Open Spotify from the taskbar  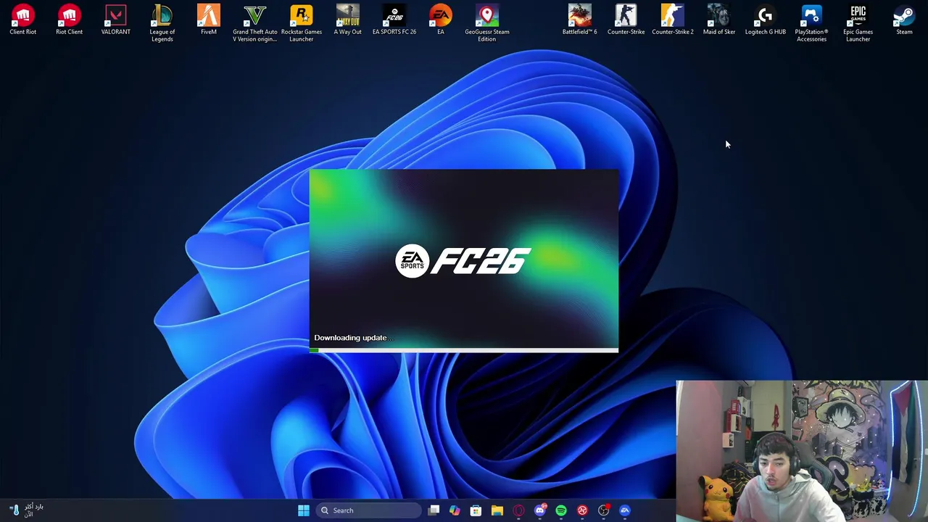[x=561, y=510]
